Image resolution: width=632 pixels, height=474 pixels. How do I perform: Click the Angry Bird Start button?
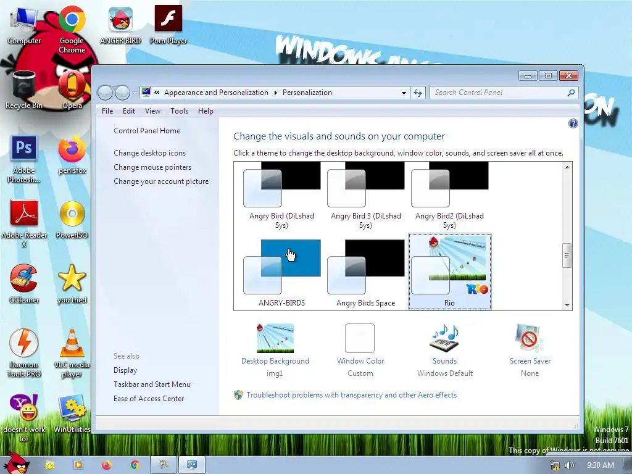(17, 463)
